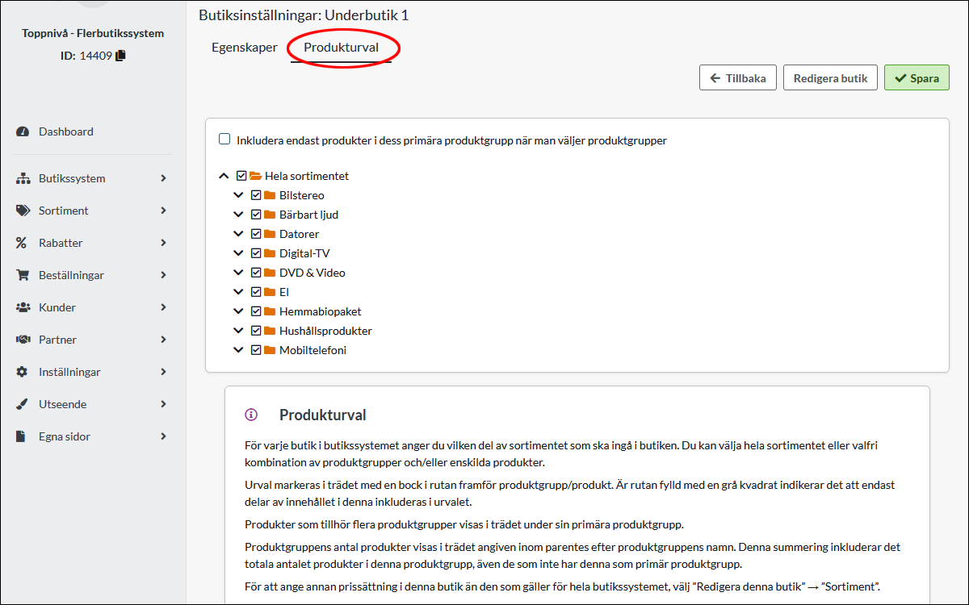Expand Partner menu via its chevron
This screenshot has width=969, height=605.
click(x=163, y=340)
